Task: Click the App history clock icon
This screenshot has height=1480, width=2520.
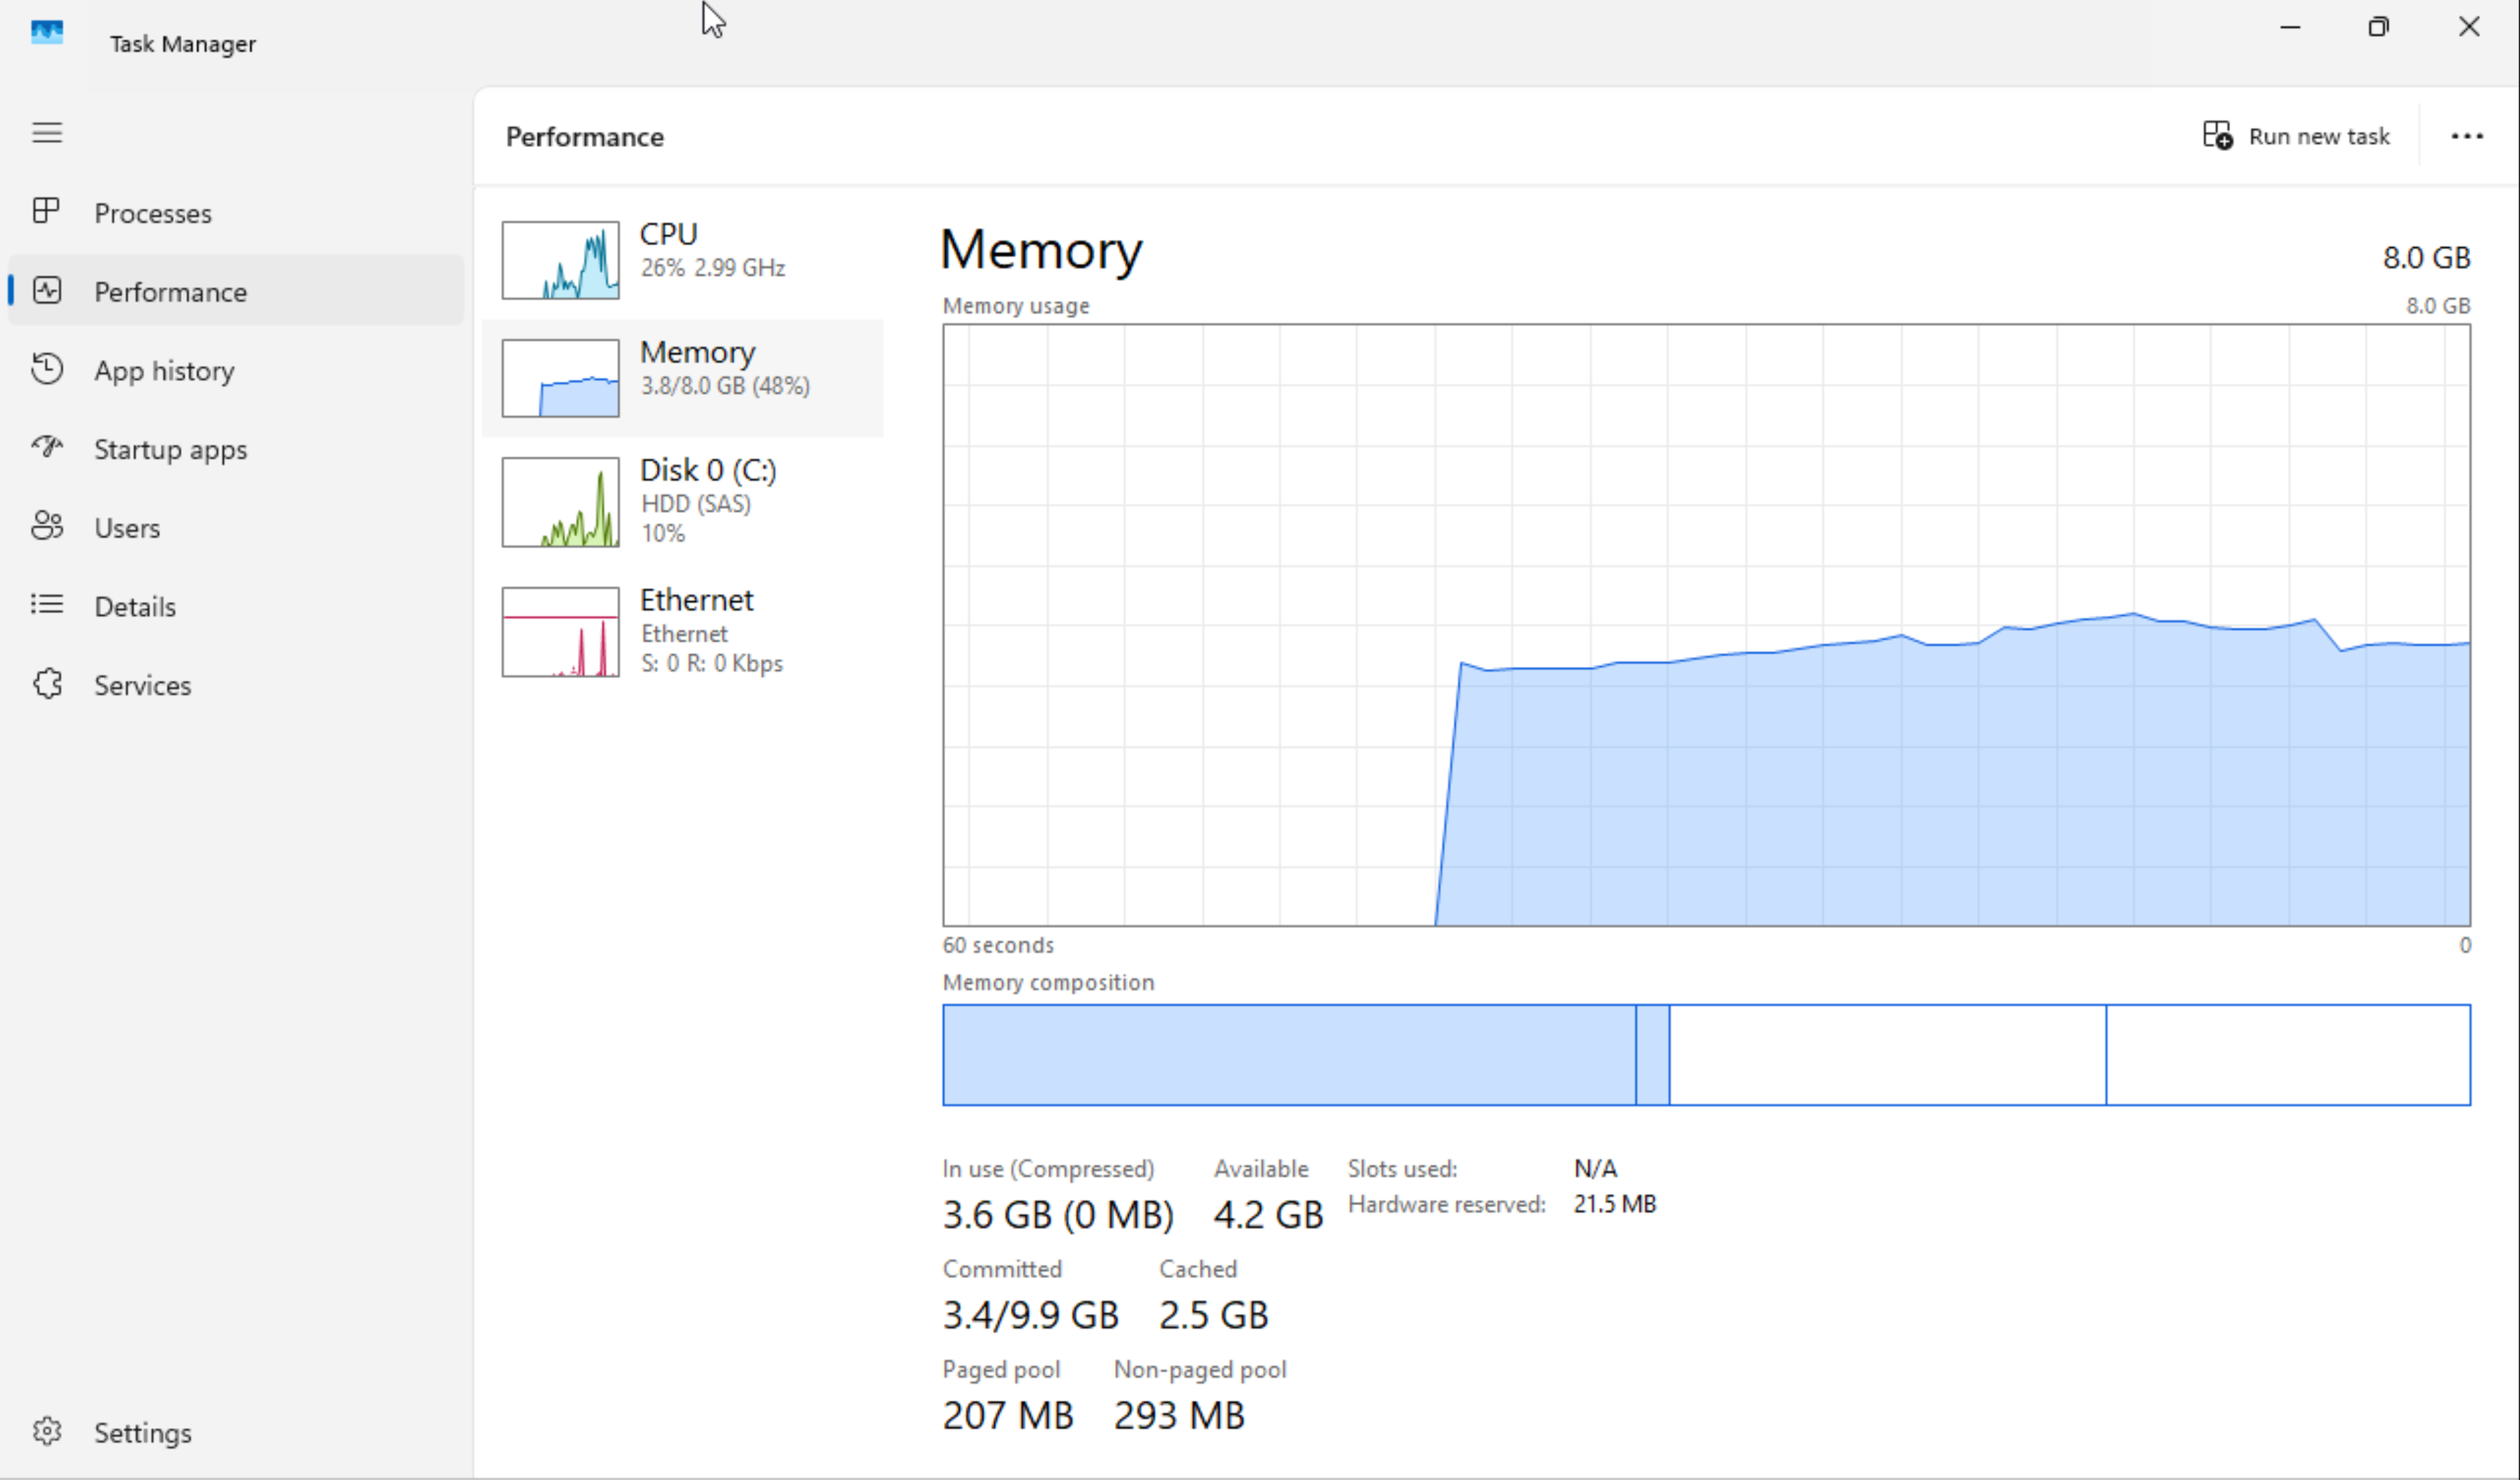Action: click(46, 368)
